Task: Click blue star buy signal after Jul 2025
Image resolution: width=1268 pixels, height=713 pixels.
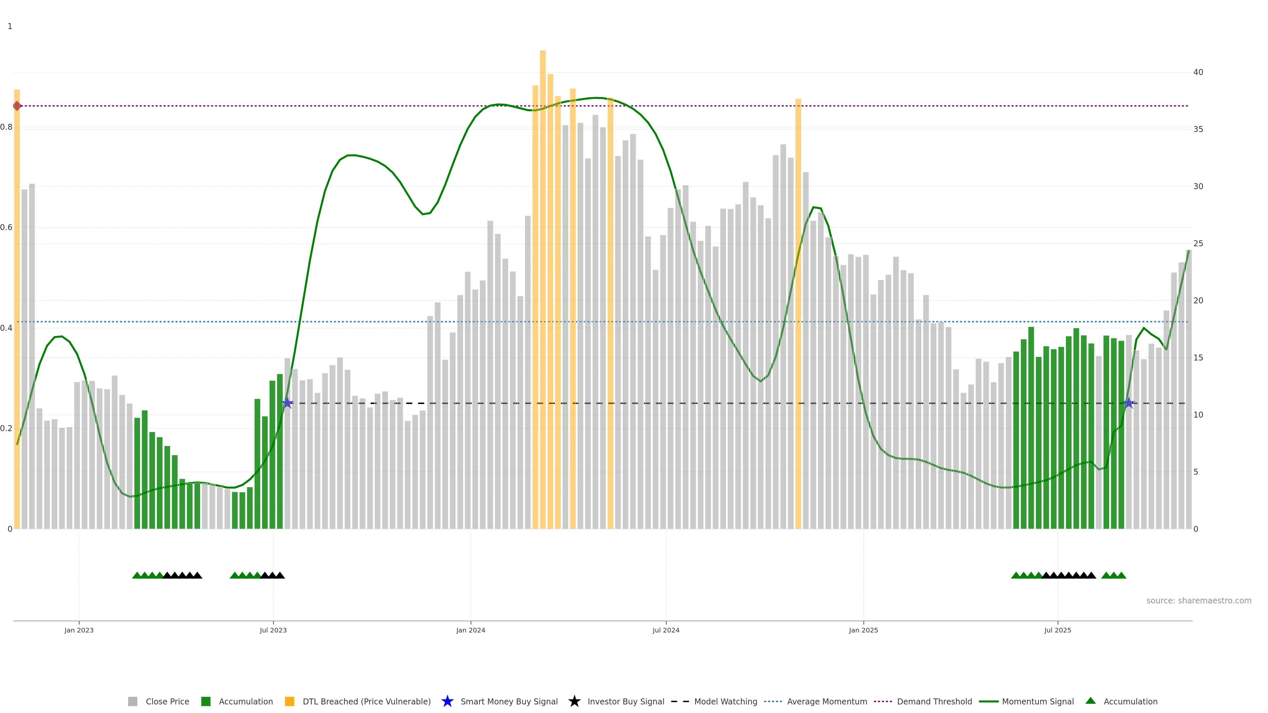Action: pos(1129,403)
